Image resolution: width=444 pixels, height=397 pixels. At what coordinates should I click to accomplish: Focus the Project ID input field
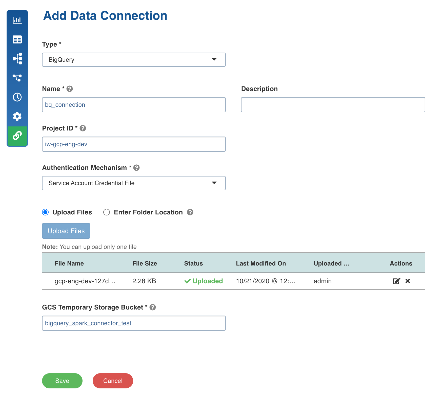click(134, 144)
